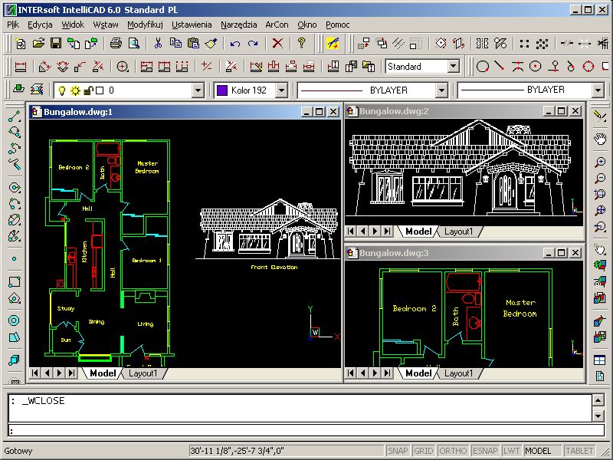Click the white layer color square beside layer 0
Image resolution: width=613 pixels, height=460 pixels.
100,90
